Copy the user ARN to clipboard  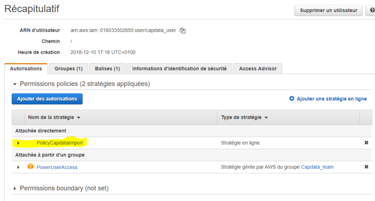coord(182,31)
